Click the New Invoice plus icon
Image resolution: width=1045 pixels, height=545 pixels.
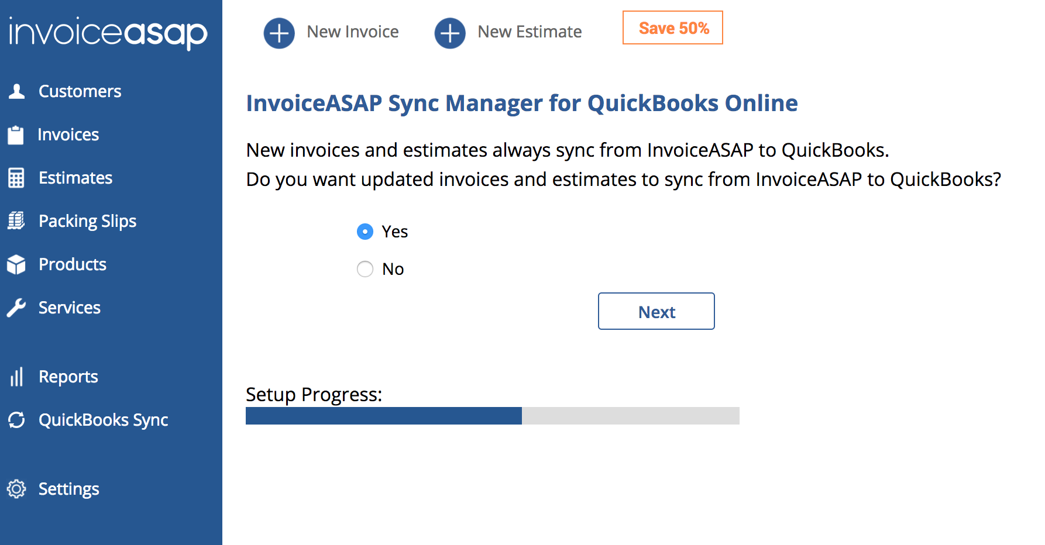[x=279, y=33]
